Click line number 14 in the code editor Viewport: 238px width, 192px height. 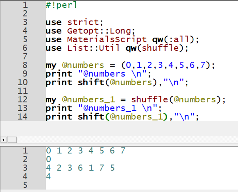23,117
